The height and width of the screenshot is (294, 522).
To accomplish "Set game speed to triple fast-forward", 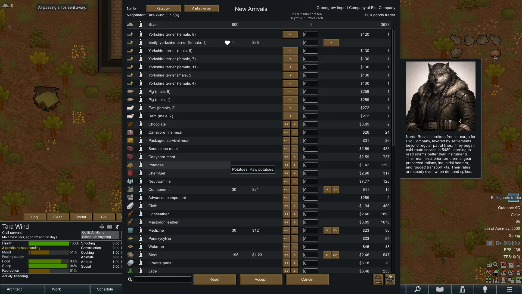I will coord(516,243).
